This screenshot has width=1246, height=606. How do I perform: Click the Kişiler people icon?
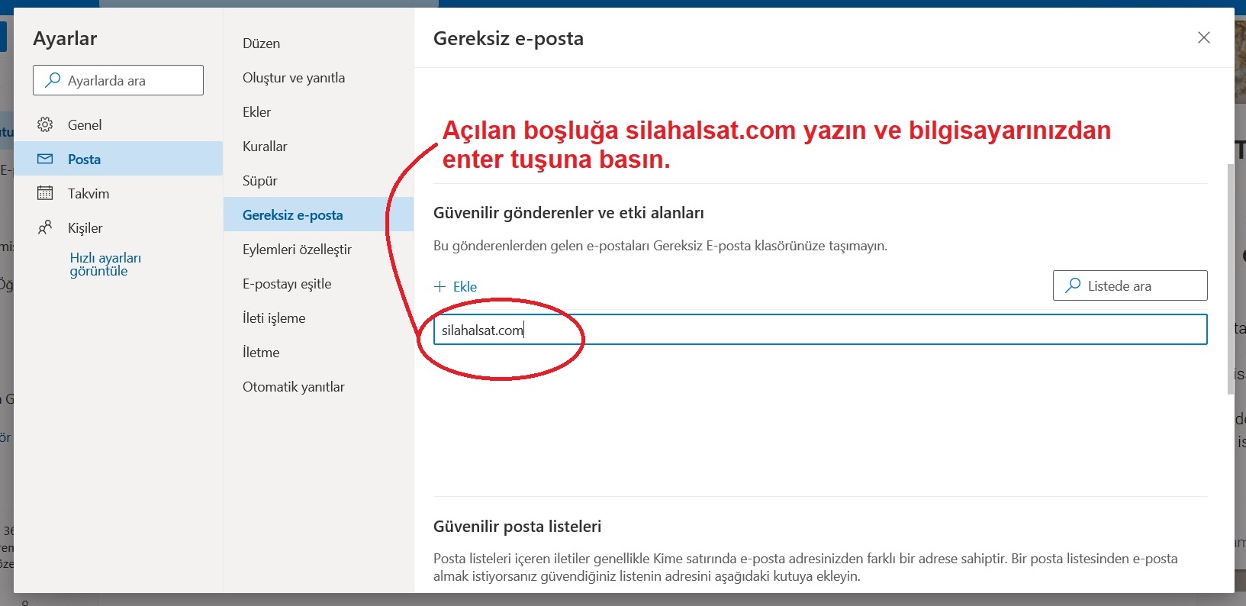pyautogui.click(x=45, y=227)
